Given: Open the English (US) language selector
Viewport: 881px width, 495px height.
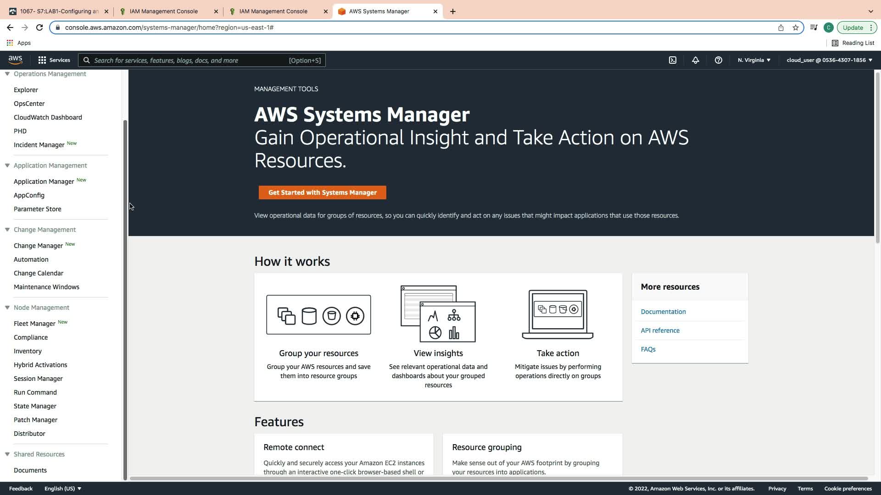Looking at the screenshot, I should click(x=63, y=489).
